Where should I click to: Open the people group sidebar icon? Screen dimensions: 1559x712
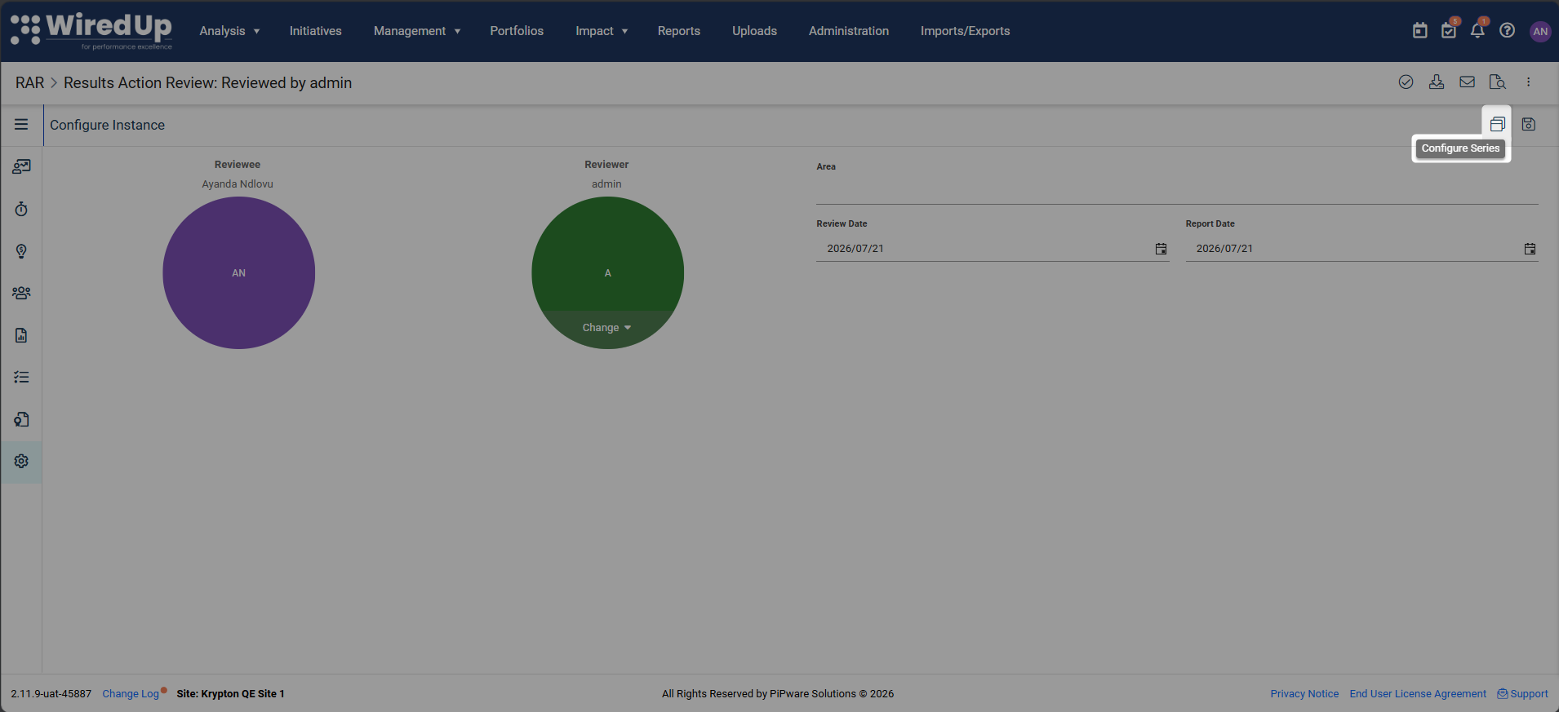point(21,293)
